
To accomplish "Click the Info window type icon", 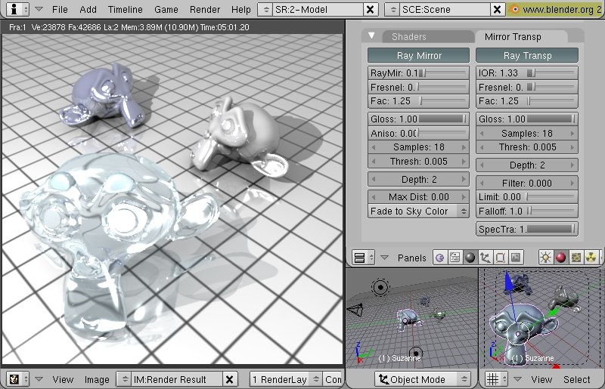I will coord(14,9).
